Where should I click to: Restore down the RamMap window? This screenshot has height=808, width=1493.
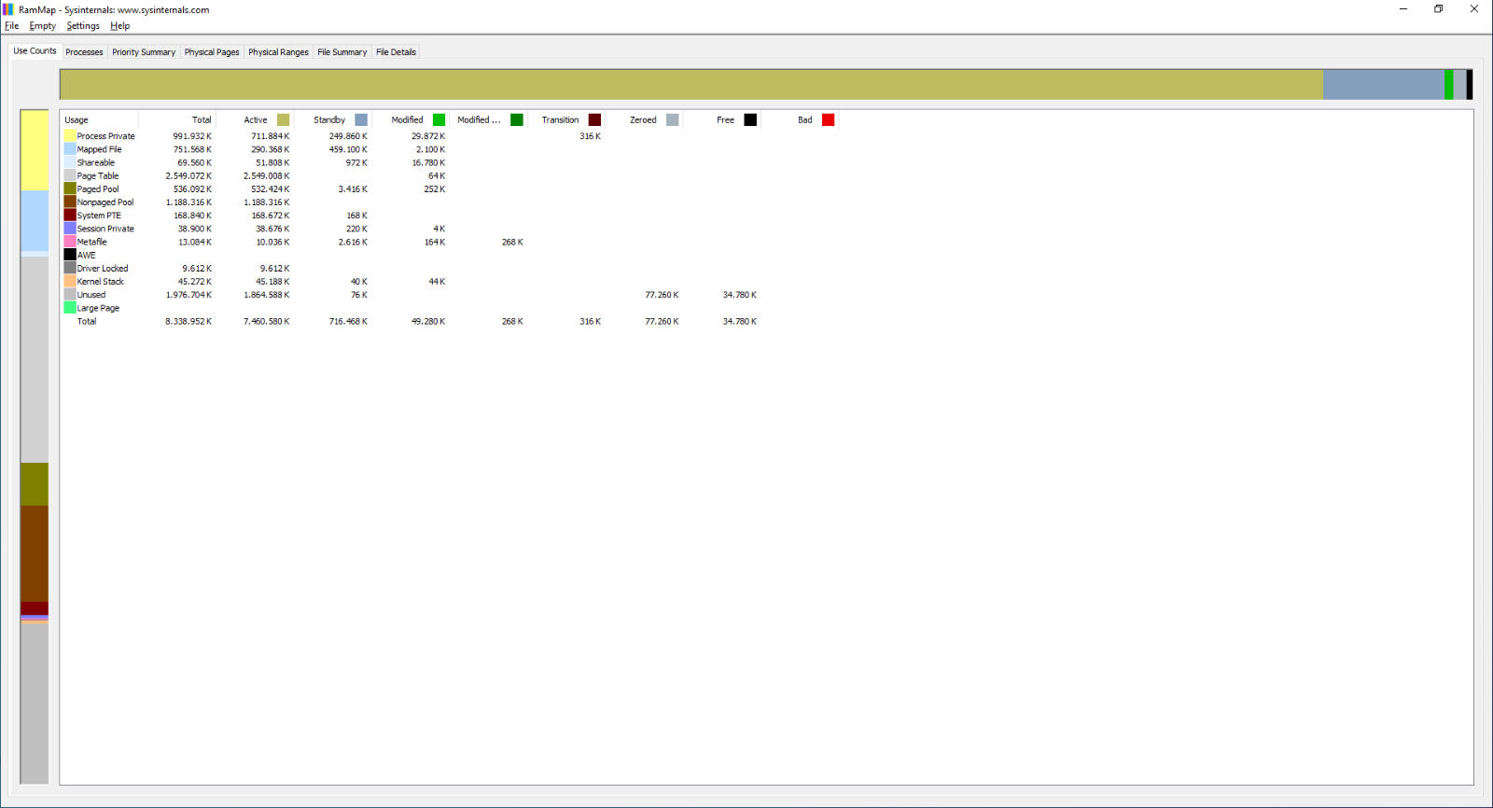coord(1438,9)
